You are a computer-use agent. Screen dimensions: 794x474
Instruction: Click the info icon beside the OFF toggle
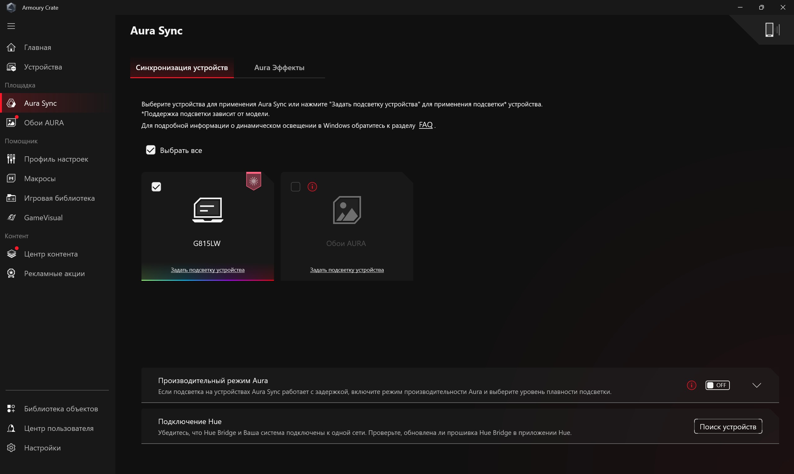692,385
